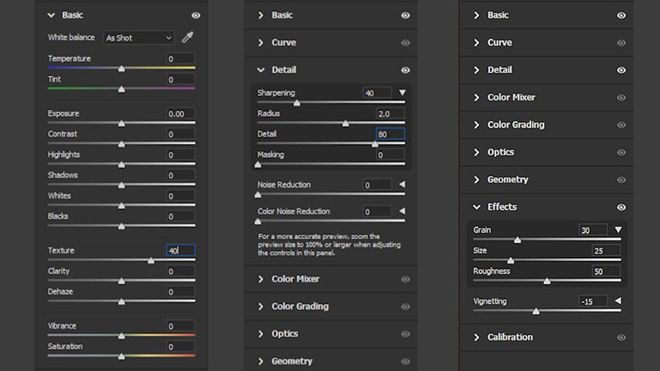The height and width of the screenshot is (371, 660).
Task: Toggle Color Grading eye in middle panel
Action: click(405, 307)
